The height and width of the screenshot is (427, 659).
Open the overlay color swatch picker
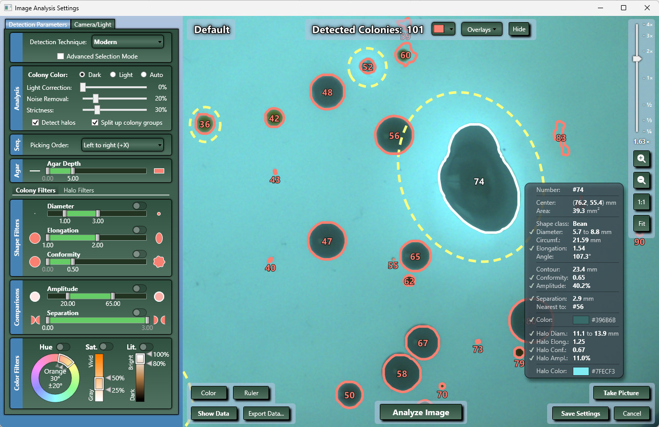(443, 29)
